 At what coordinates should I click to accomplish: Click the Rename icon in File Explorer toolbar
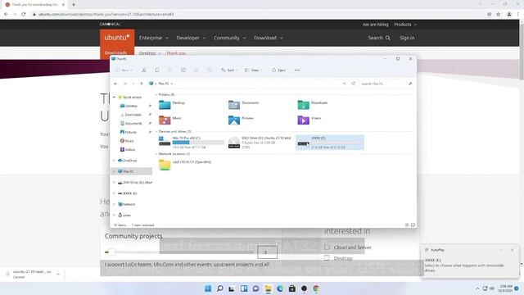coord(183,70)
